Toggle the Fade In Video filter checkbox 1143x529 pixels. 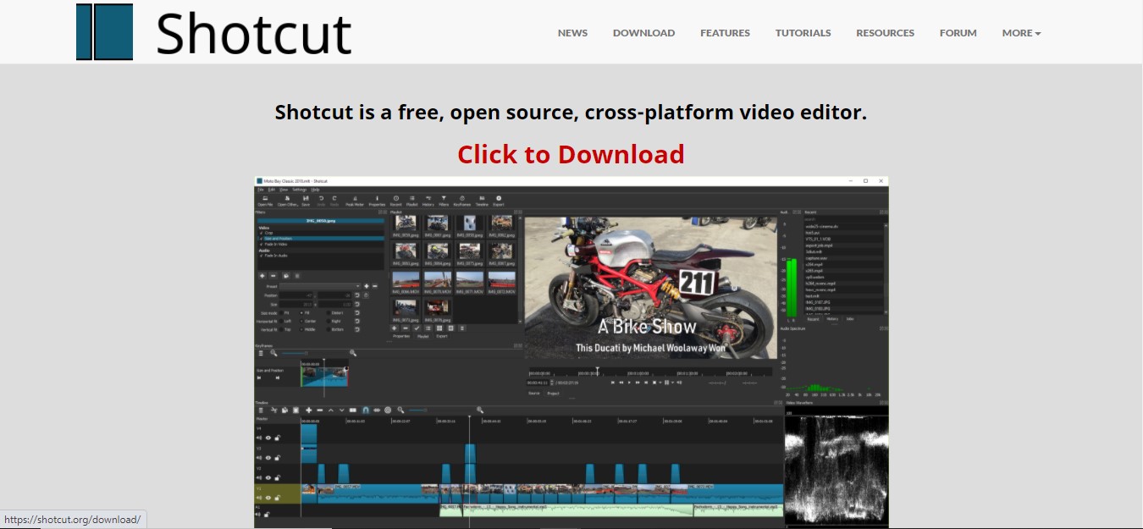coord(261,245)
